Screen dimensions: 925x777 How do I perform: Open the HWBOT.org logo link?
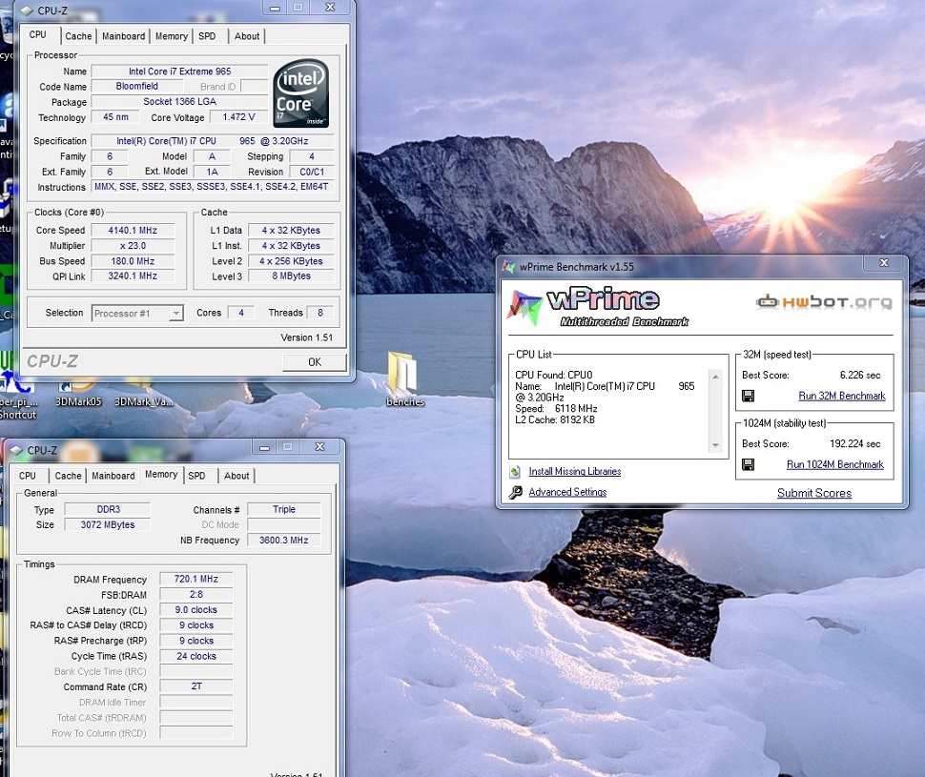point(824,302)
